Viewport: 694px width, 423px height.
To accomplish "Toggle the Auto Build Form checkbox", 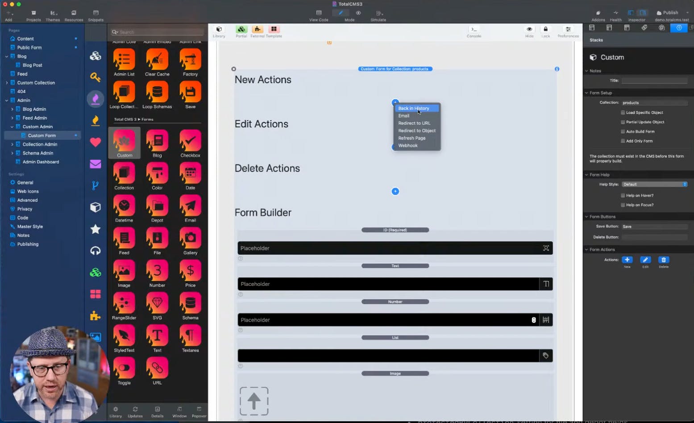I will [623, 131].
